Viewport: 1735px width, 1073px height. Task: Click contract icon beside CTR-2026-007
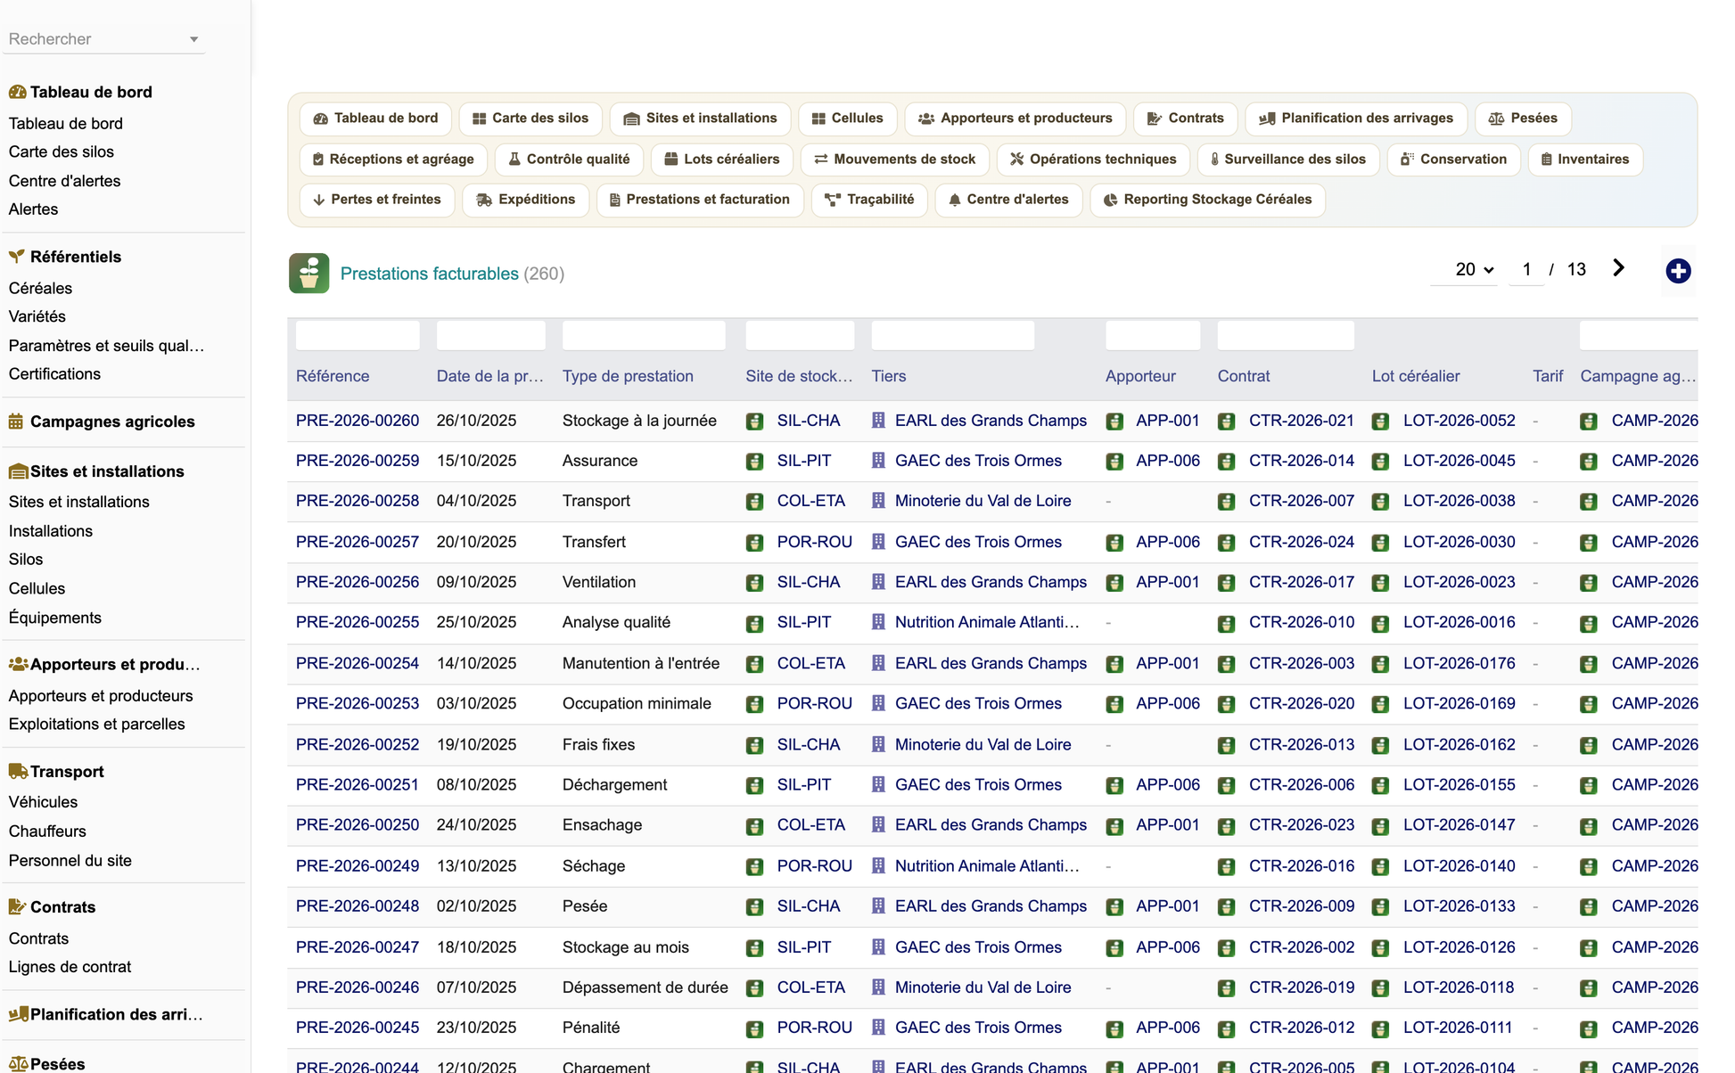(x=1226, y=502)
